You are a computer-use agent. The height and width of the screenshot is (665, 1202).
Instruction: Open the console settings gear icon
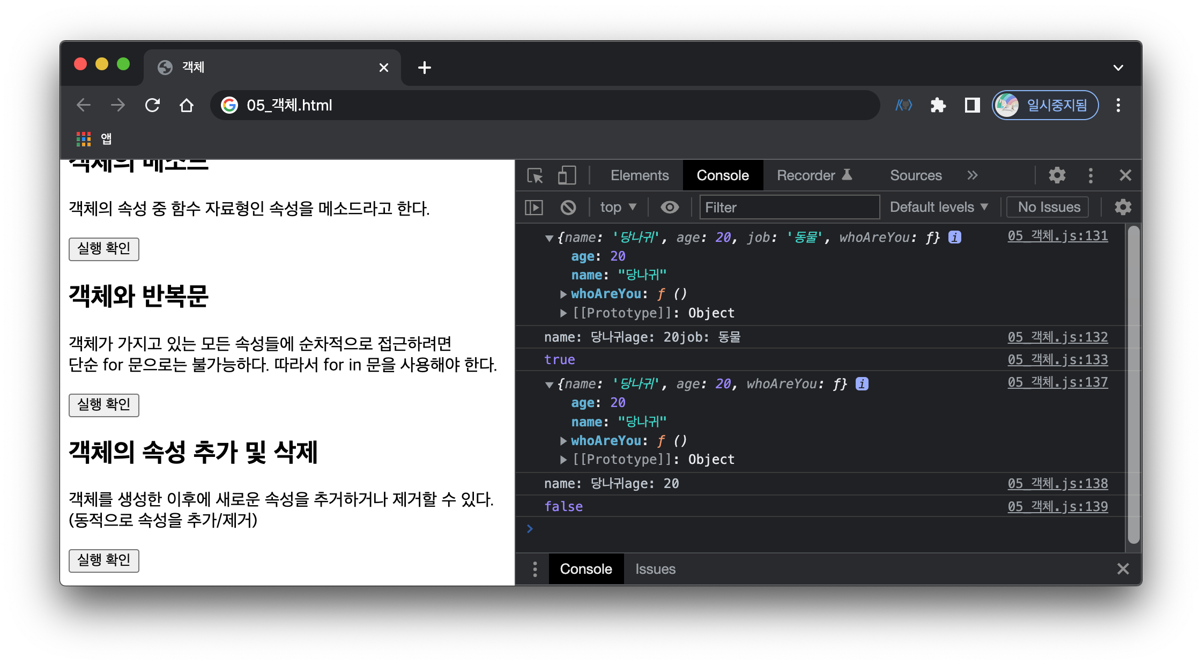pyautogui.click(x=1123, y=208)
